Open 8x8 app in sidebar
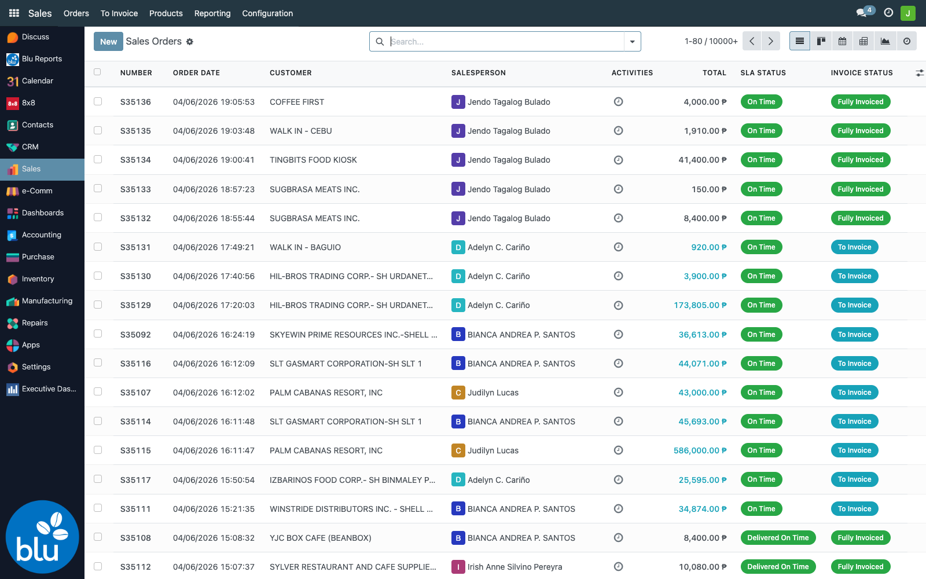Viewport: 926px width, 579px height. coord(42,103)
